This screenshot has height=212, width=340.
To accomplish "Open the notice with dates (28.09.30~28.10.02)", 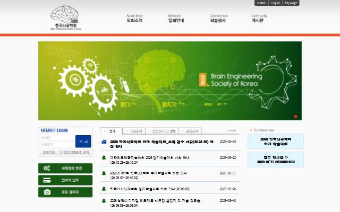I will point(149,175).
